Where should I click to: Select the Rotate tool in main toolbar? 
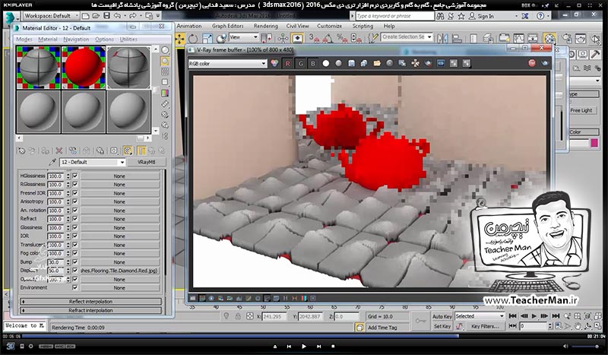193,39
